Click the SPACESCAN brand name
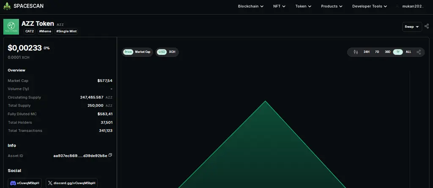Image resolution: width=433 pixels, height=188 pixels. point(28,6)
